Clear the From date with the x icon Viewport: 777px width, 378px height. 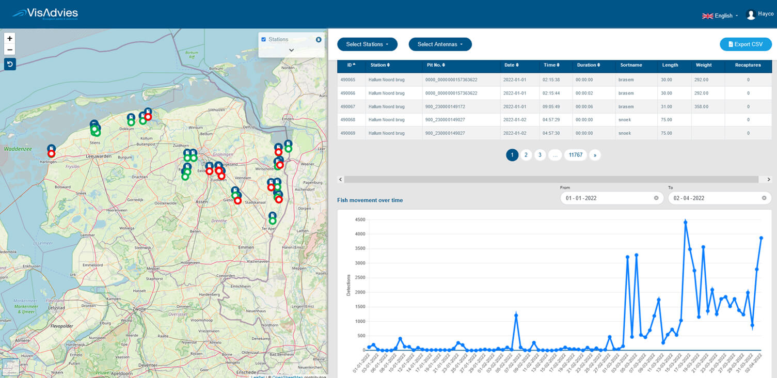[656, 198]
